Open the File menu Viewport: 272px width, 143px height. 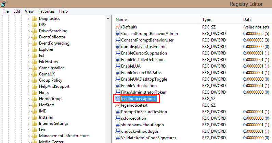pyautogui.click(x=5, y=11)
